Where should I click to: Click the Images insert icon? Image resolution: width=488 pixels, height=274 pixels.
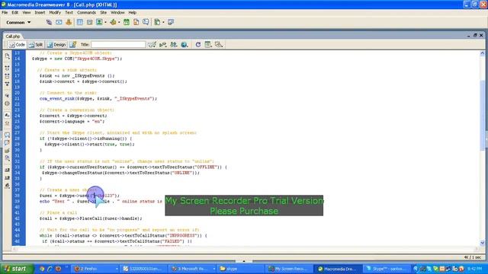click(x=99, y=22)
